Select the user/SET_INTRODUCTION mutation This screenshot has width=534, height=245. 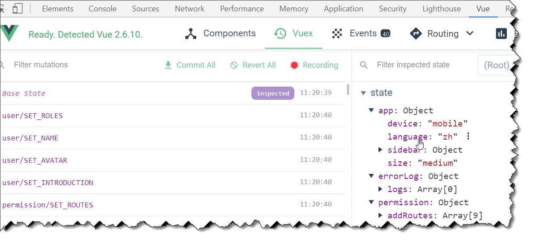click(173, 182)
